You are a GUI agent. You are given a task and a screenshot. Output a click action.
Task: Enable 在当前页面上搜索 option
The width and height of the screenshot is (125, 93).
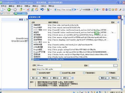click(x=61, y=73)
